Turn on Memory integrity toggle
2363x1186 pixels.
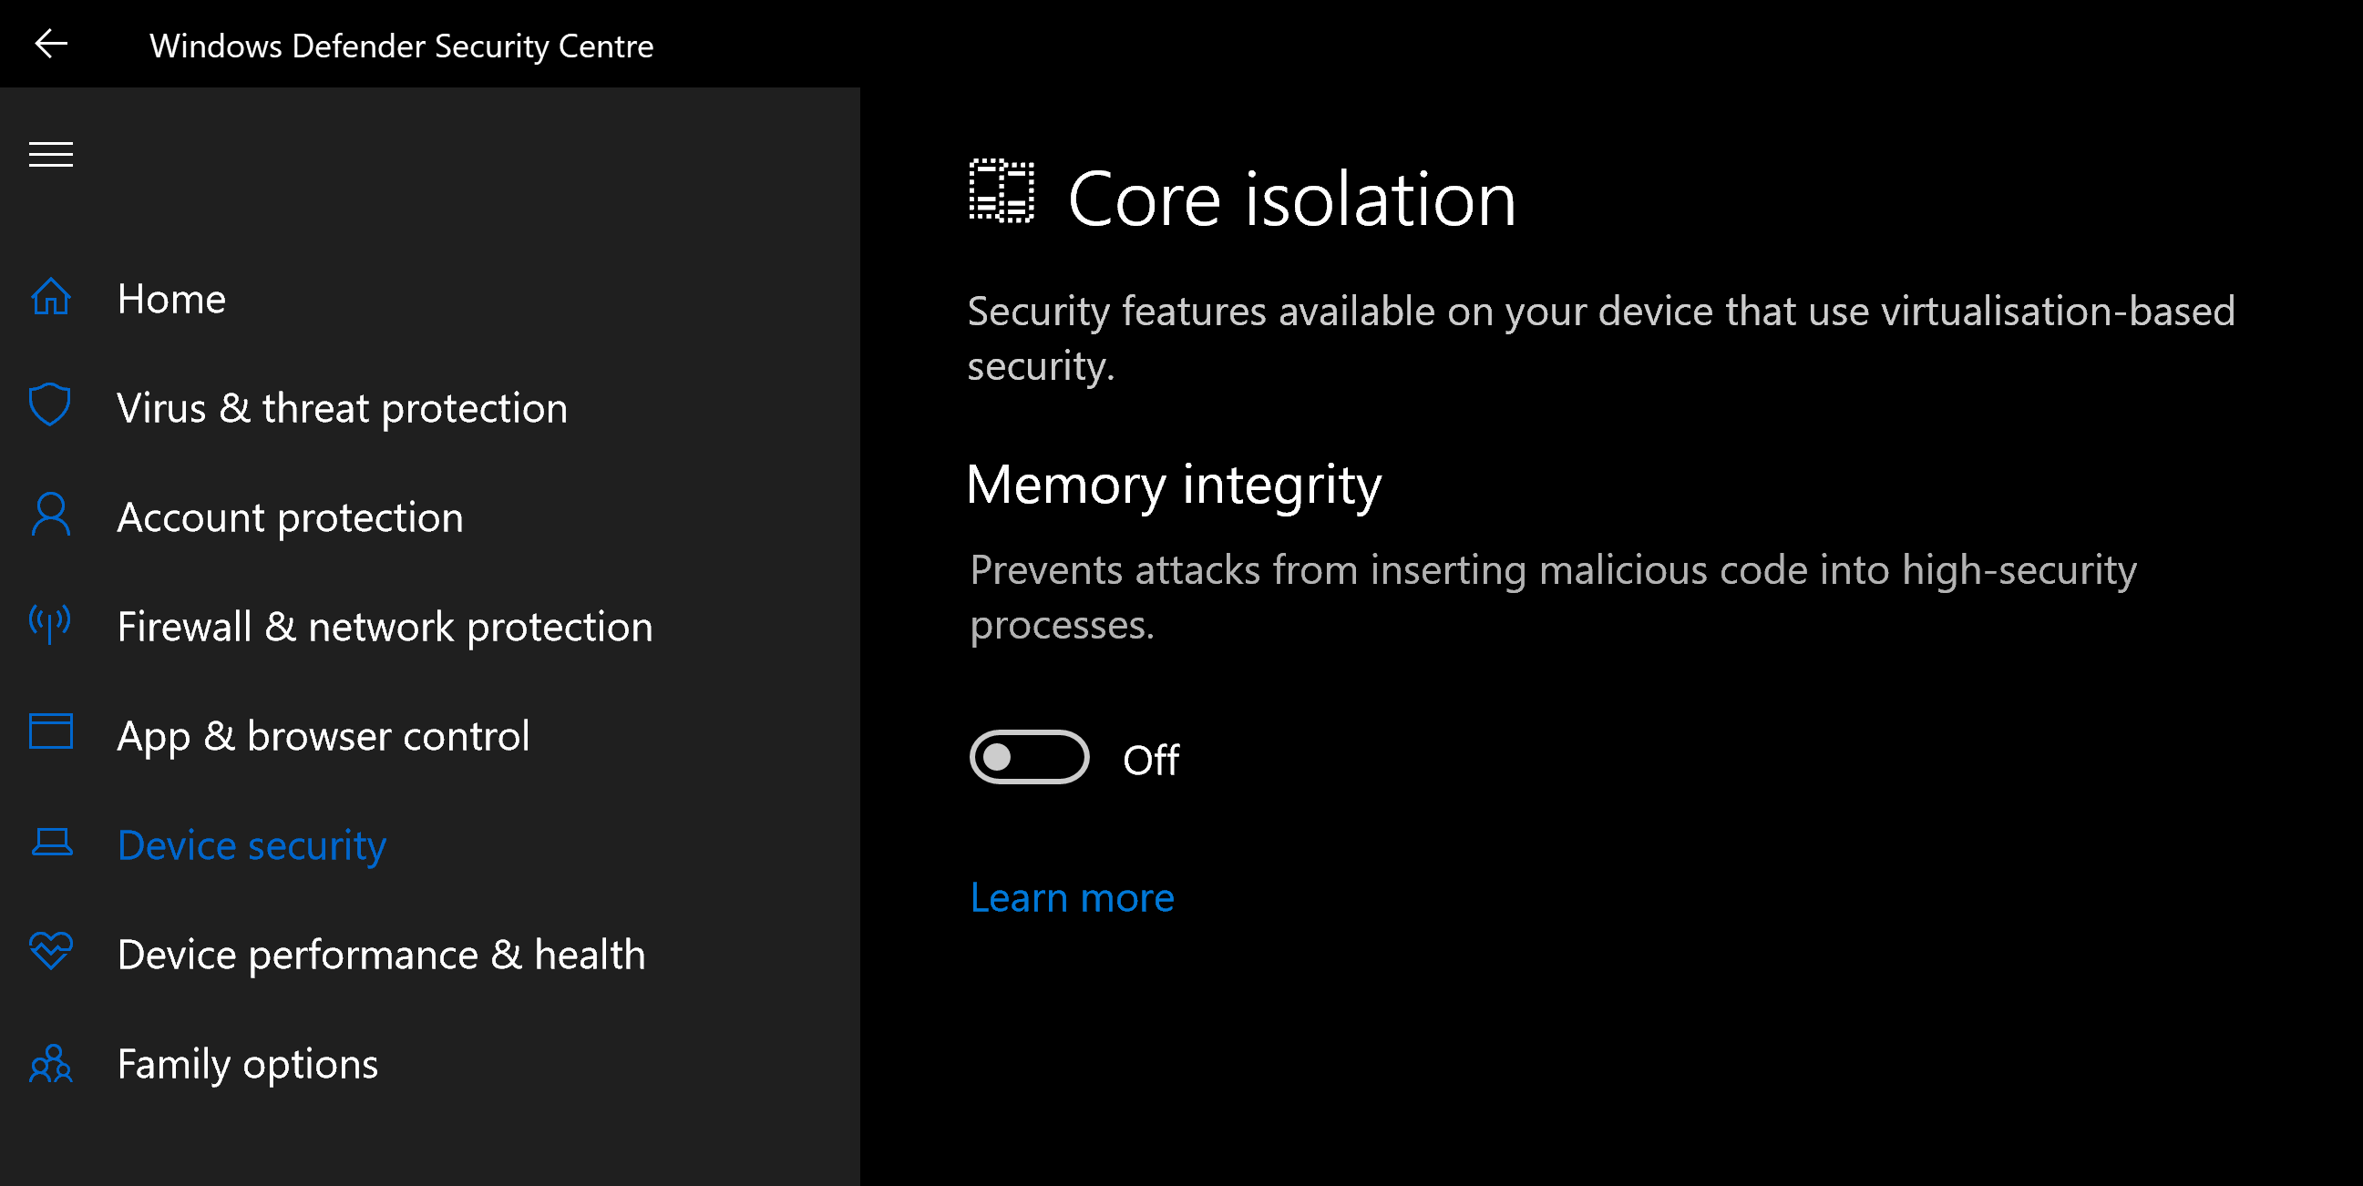tap(1029, 758)
